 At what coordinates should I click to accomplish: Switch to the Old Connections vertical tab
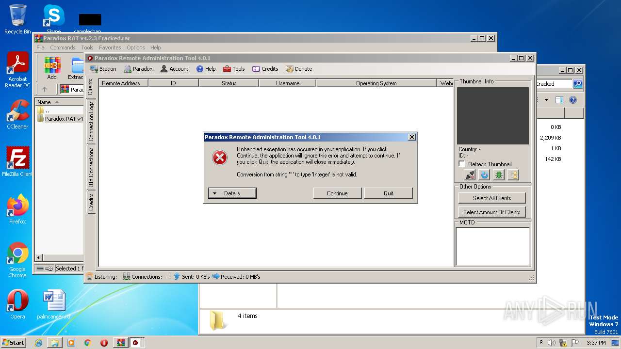[91, 168]
